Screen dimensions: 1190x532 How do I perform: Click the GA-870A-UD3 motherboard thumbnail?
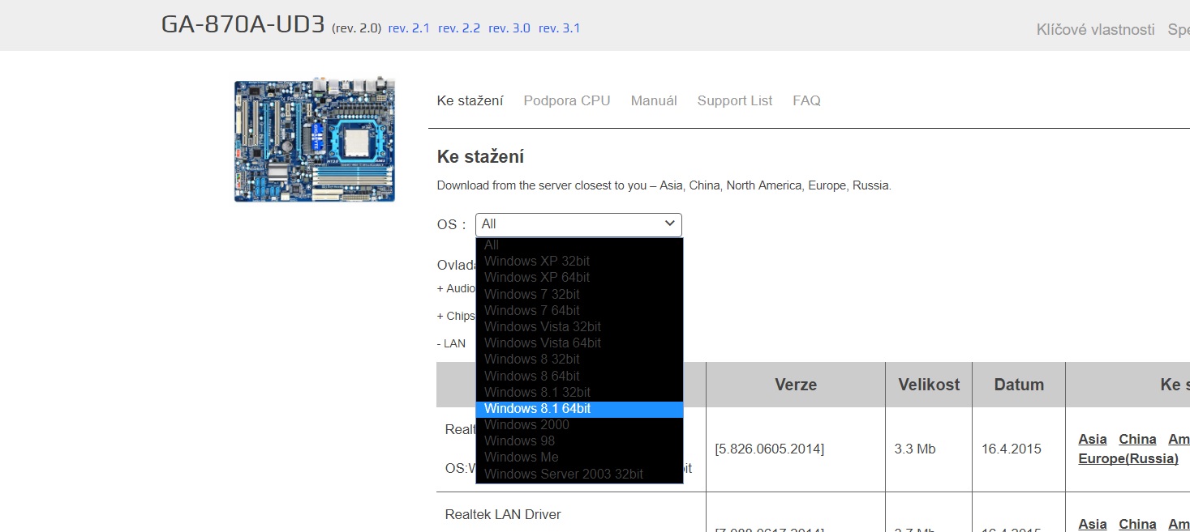click(315, 140)
